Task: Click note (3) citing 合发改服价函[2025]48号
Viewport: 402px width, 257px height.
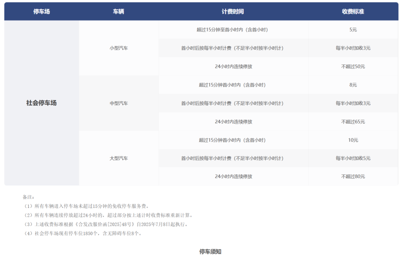Action: 105,224
